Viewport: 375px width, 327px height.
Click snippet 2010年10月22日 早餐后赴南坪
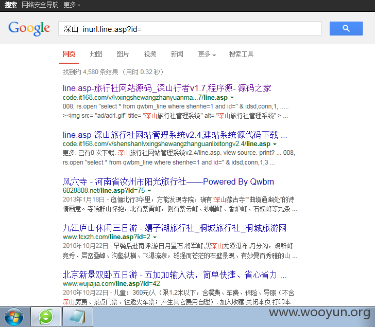point(180,251)
